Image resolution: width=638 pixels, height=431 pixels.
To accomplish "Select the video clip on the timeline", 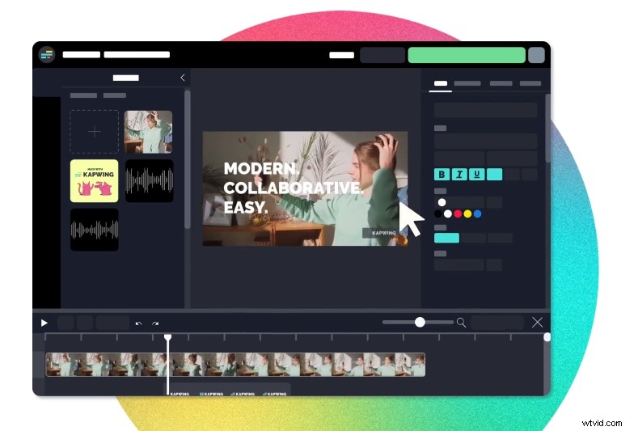I will point(235,365).
